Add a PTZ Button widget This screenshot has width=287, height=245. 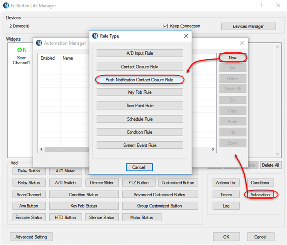(x=138, y=183)
